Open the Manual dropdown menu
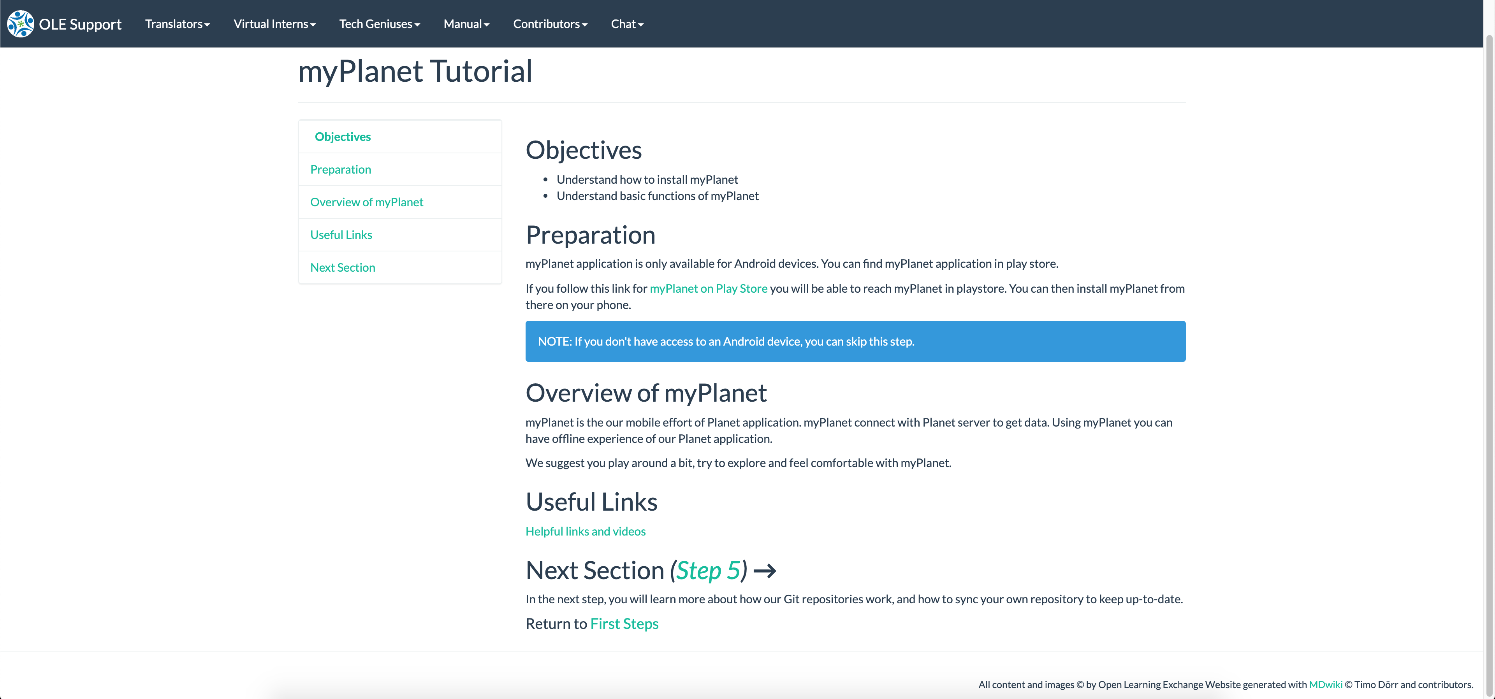 (467, 24)
